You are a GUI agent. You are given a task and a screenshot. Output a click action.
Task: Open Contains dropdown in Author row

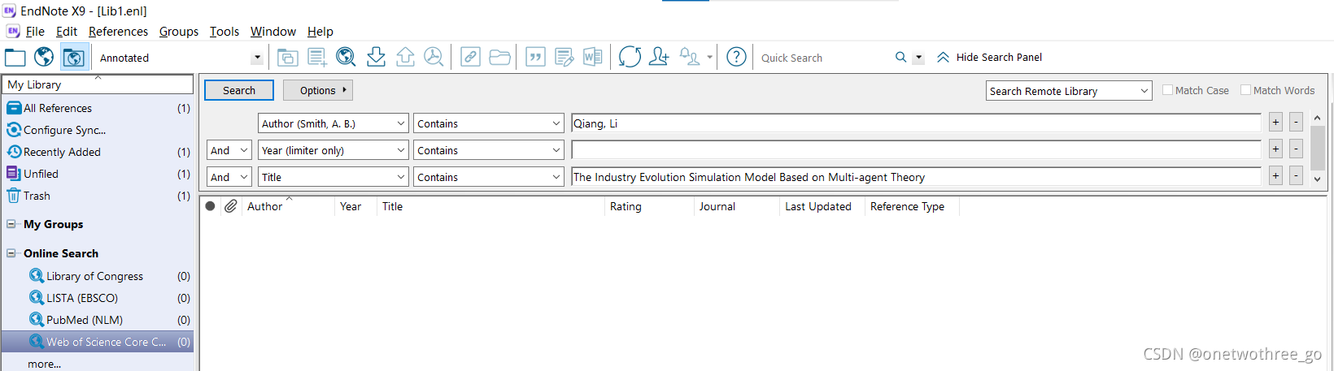pos(488,123)
